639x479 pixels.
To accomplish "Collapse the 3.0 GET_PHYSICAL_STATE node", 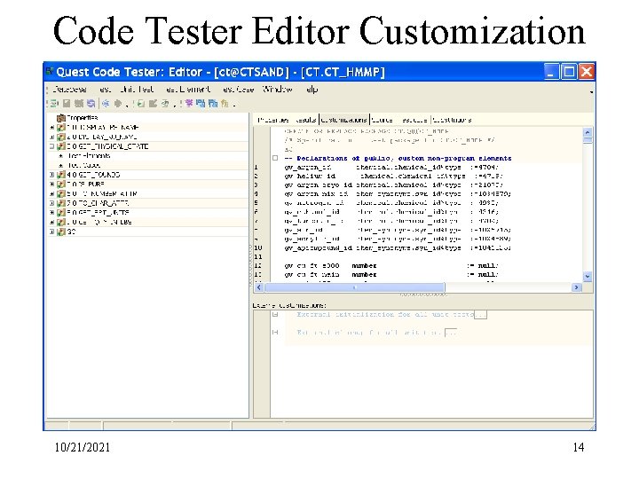I will pos(51,146).
